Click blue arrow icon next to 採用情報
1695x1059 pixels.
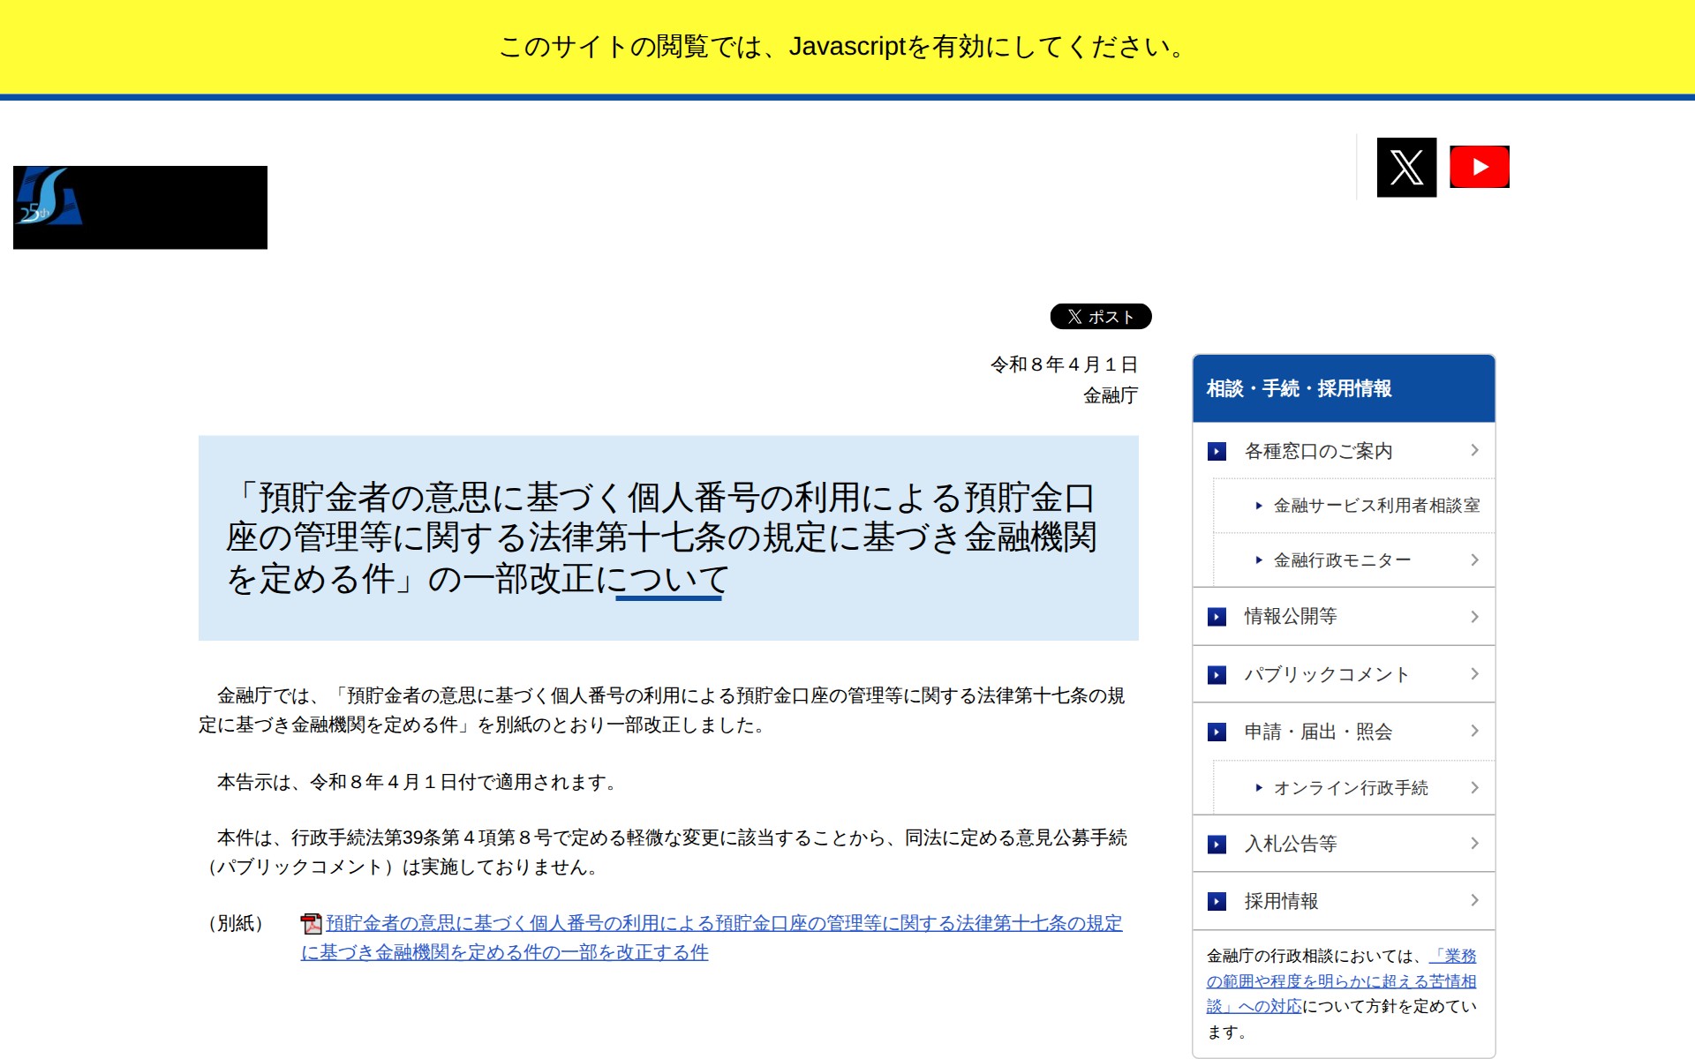[1217, 901]
